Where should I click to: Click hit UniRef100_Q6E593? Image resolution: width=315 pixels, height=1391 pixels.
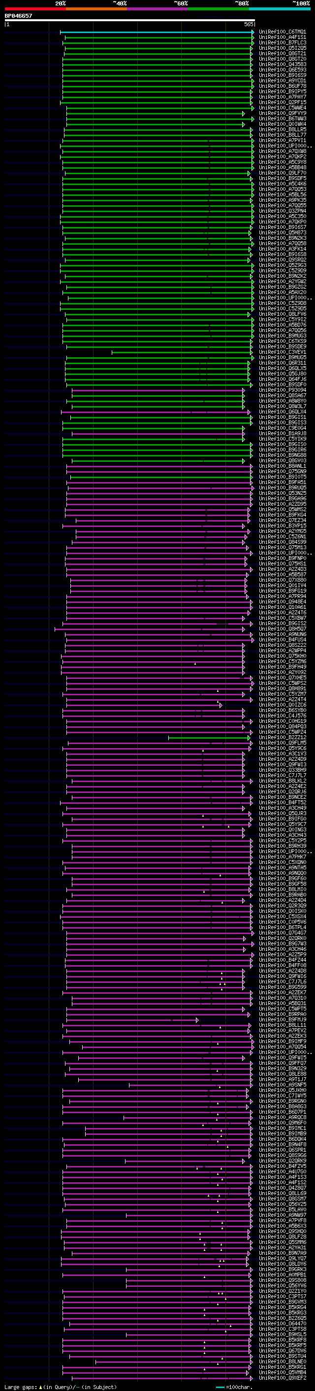(283, 70)
